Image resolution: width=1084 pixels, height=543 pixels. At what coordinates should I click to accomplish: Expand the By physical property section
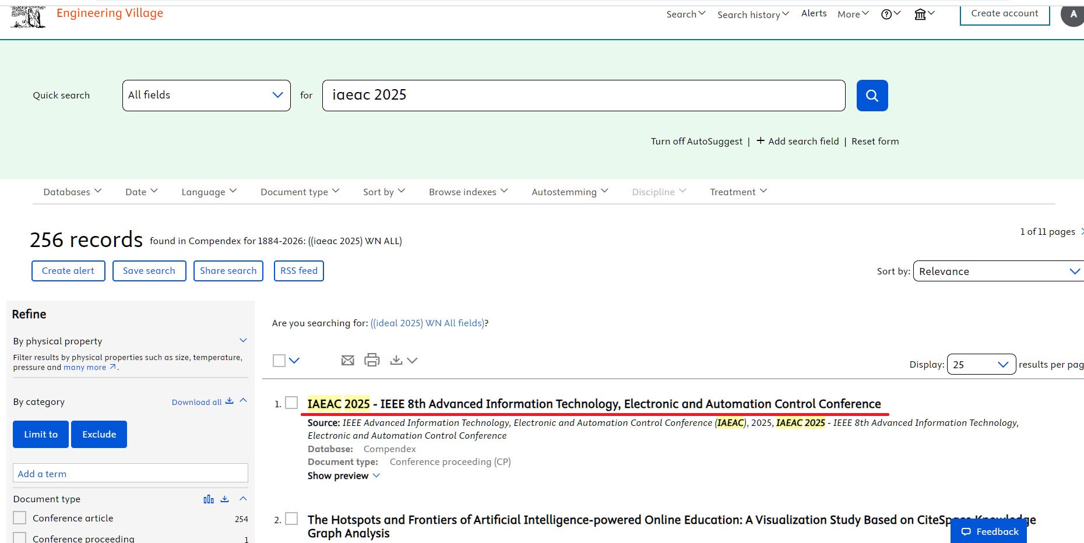pyautogui.click(x=243, y=340)
